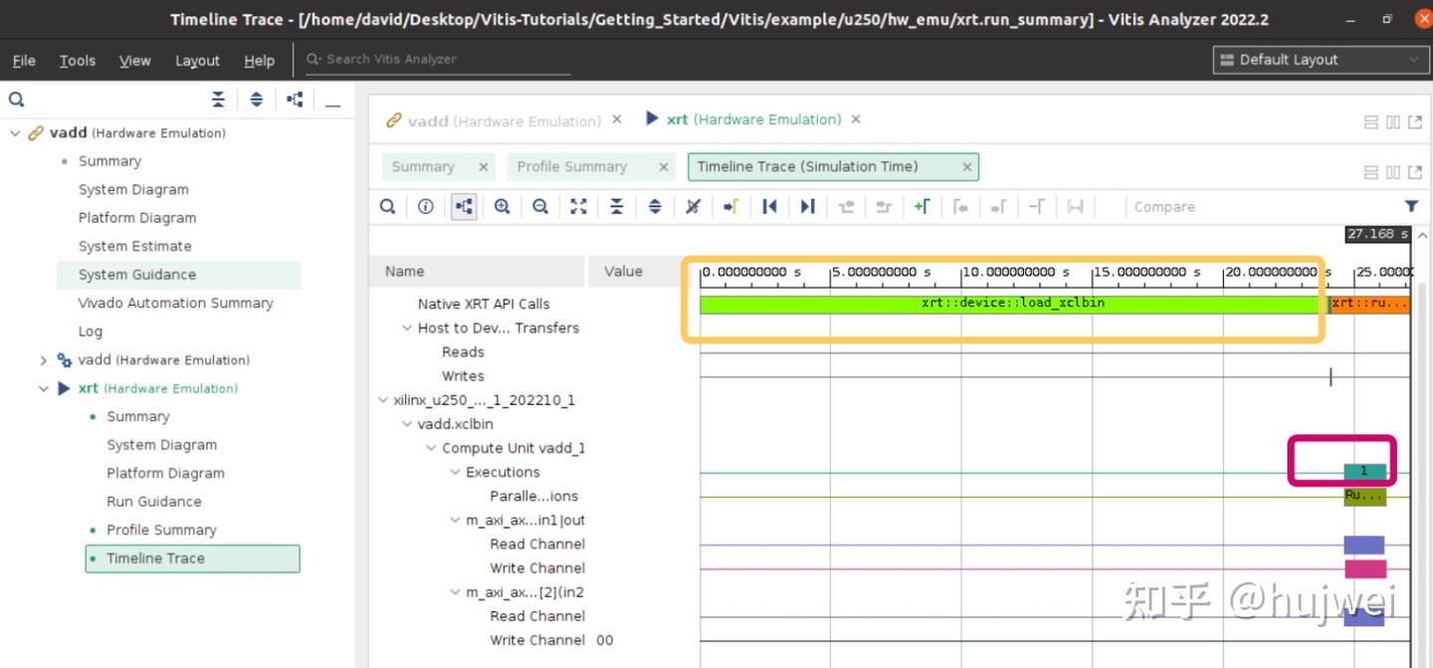Open the search icon in the timeline toolbar
Screen dimensions: 1433x668
click(388, 206)
